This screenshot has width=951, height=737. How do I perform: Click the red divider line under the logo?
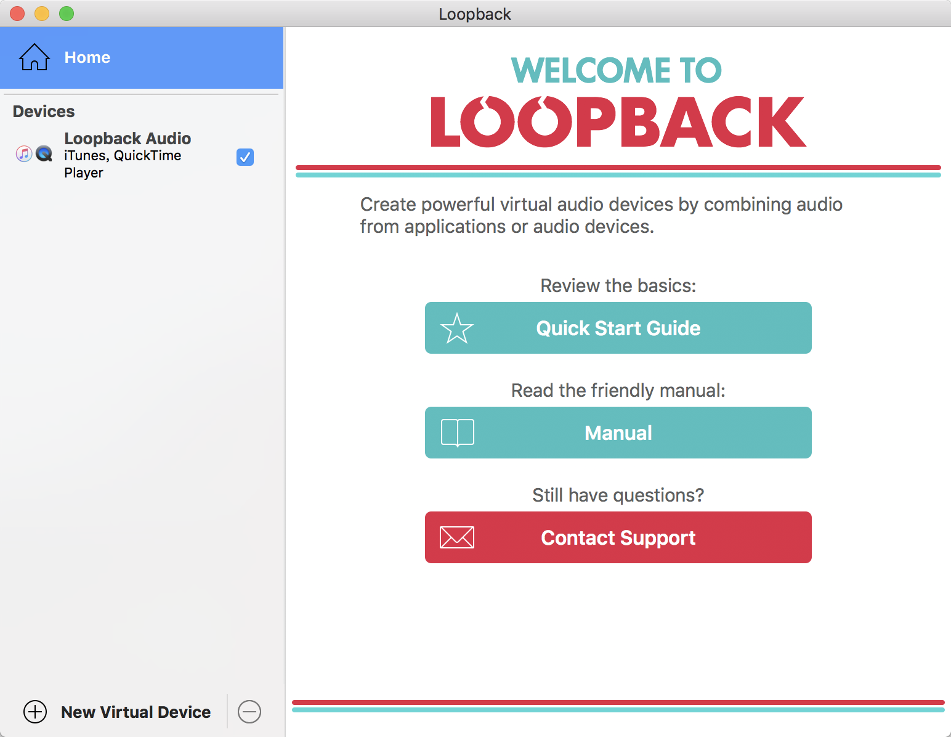click(618, 166)
